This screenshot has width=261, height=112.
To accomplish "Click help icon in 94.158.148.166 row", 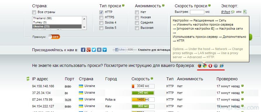I will tap(243, 86).
